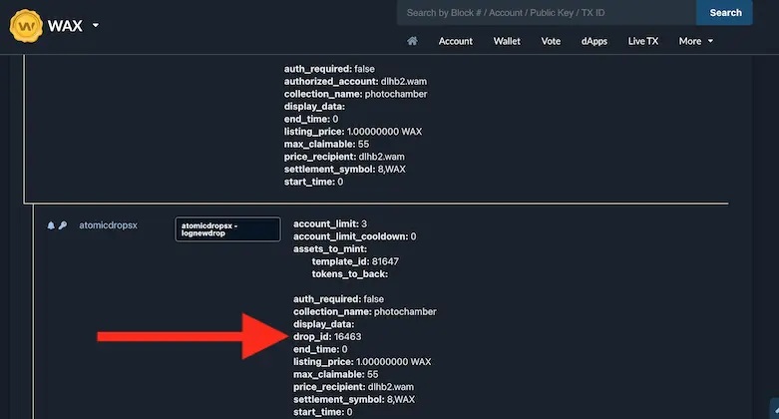
Task: Open the dApps menu
Action: pos(594,41)
